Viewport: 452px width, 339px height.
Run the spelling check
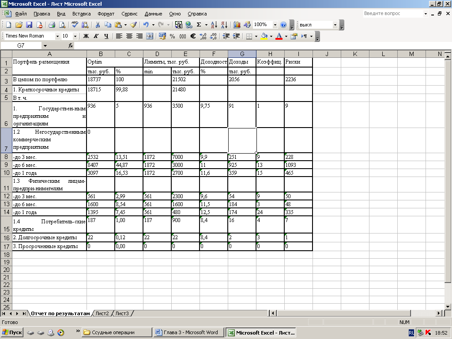tap(75, 25)
